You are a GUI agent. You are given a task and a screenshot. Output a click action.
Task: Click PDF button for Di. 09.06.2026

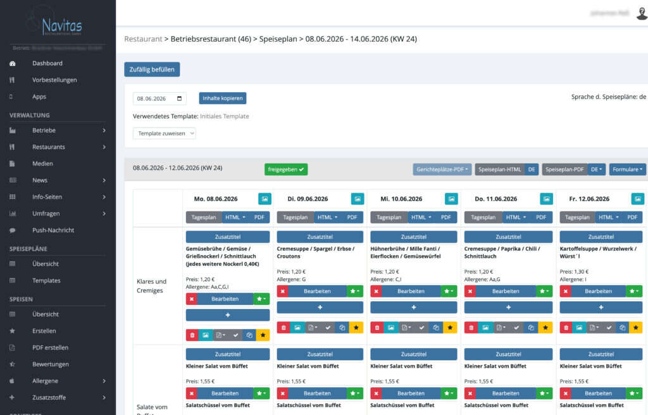tap(352, 217)
